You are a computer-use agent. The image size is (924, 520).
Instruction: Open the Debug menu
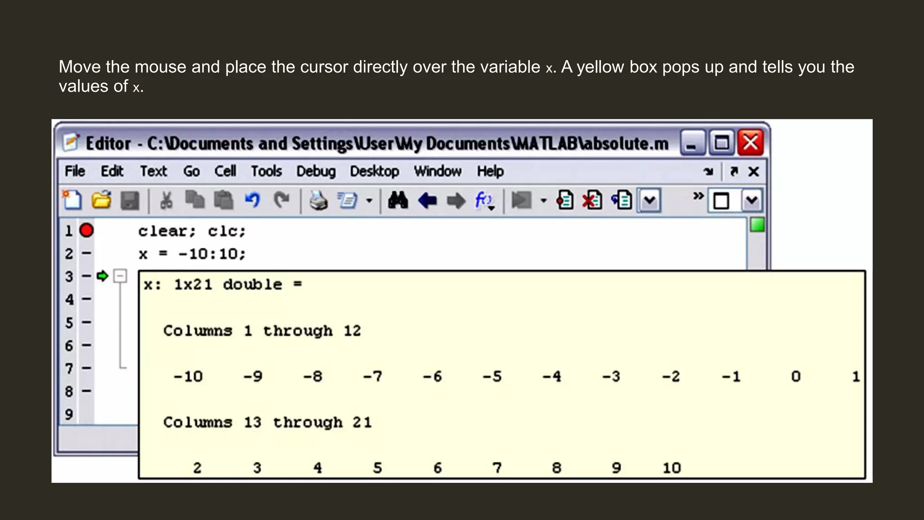point(316,172)
